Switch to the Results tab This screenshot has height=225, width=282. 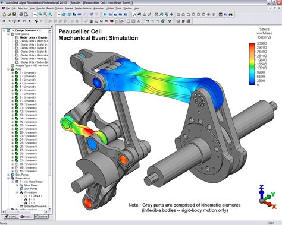click(x=26, y=217)
